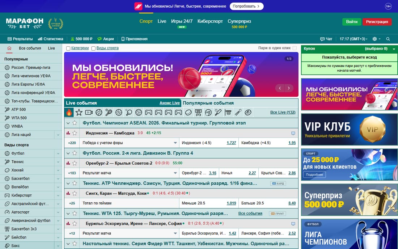
Task: Go to home icon in left sidebar
Action: [9, 48]
